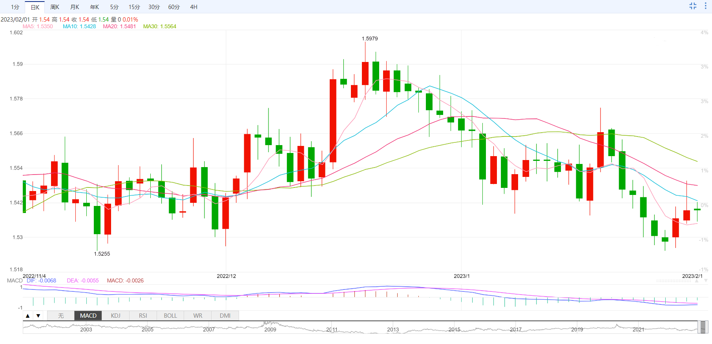This screenshot has width=712, height=344.
Task: Click the MACD: -0.0026 value label
Action: pos(125,280)
